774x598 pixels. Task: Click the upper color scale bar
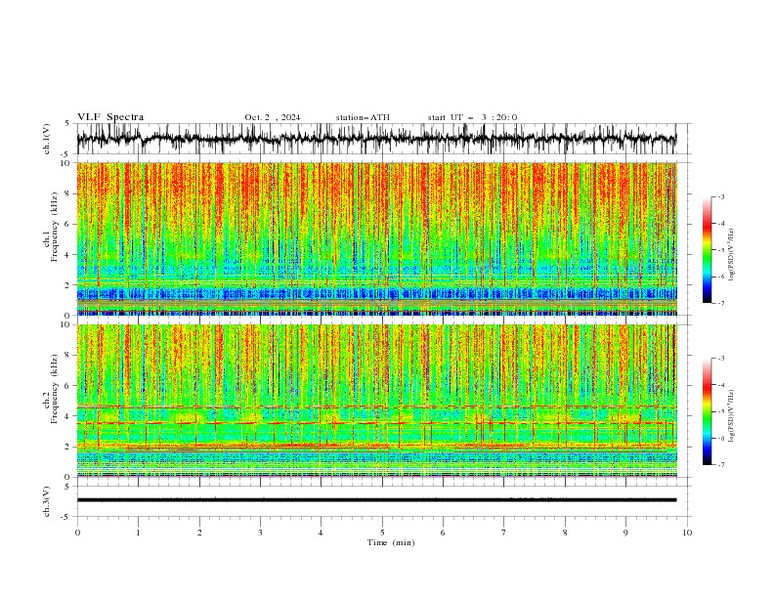point(707,250)
